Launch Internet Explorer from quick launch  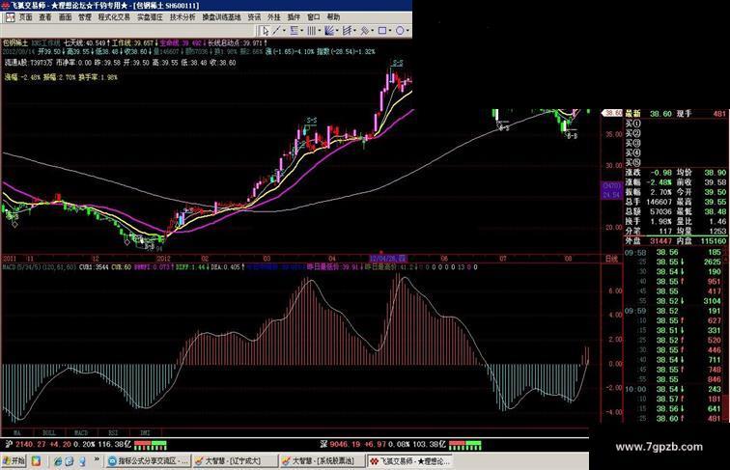click(58, 461)
